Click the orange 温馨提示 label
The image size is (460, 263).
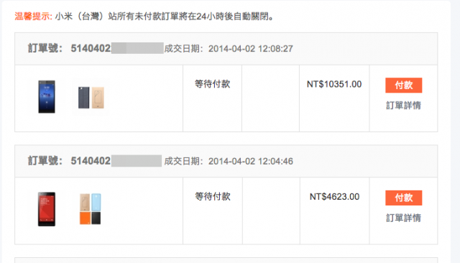click(x=34, y=17)
